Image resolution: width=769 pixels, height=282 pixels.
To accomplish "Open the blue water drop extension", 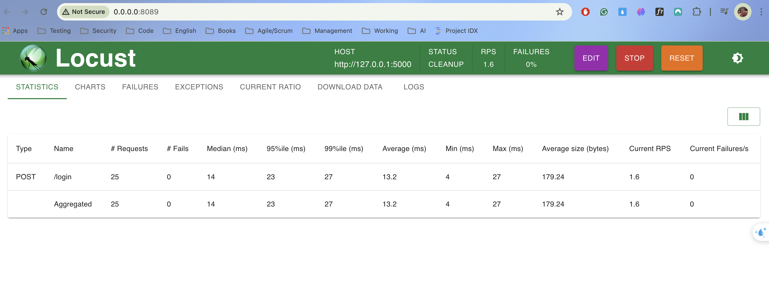I will point(622,12).
